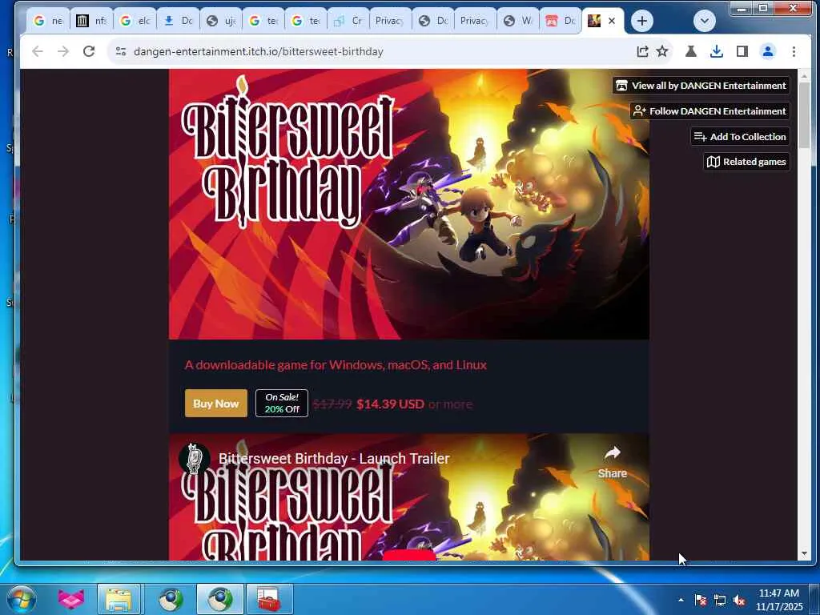Click the scrollbar down arrow
The image size is (820, 615).
click(x=804, y=554)
